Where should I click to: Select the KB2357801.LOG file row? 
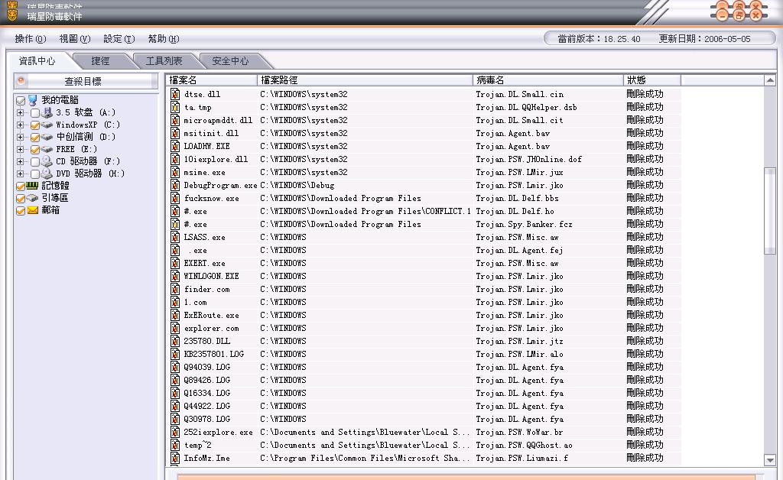tap(425, 354)
